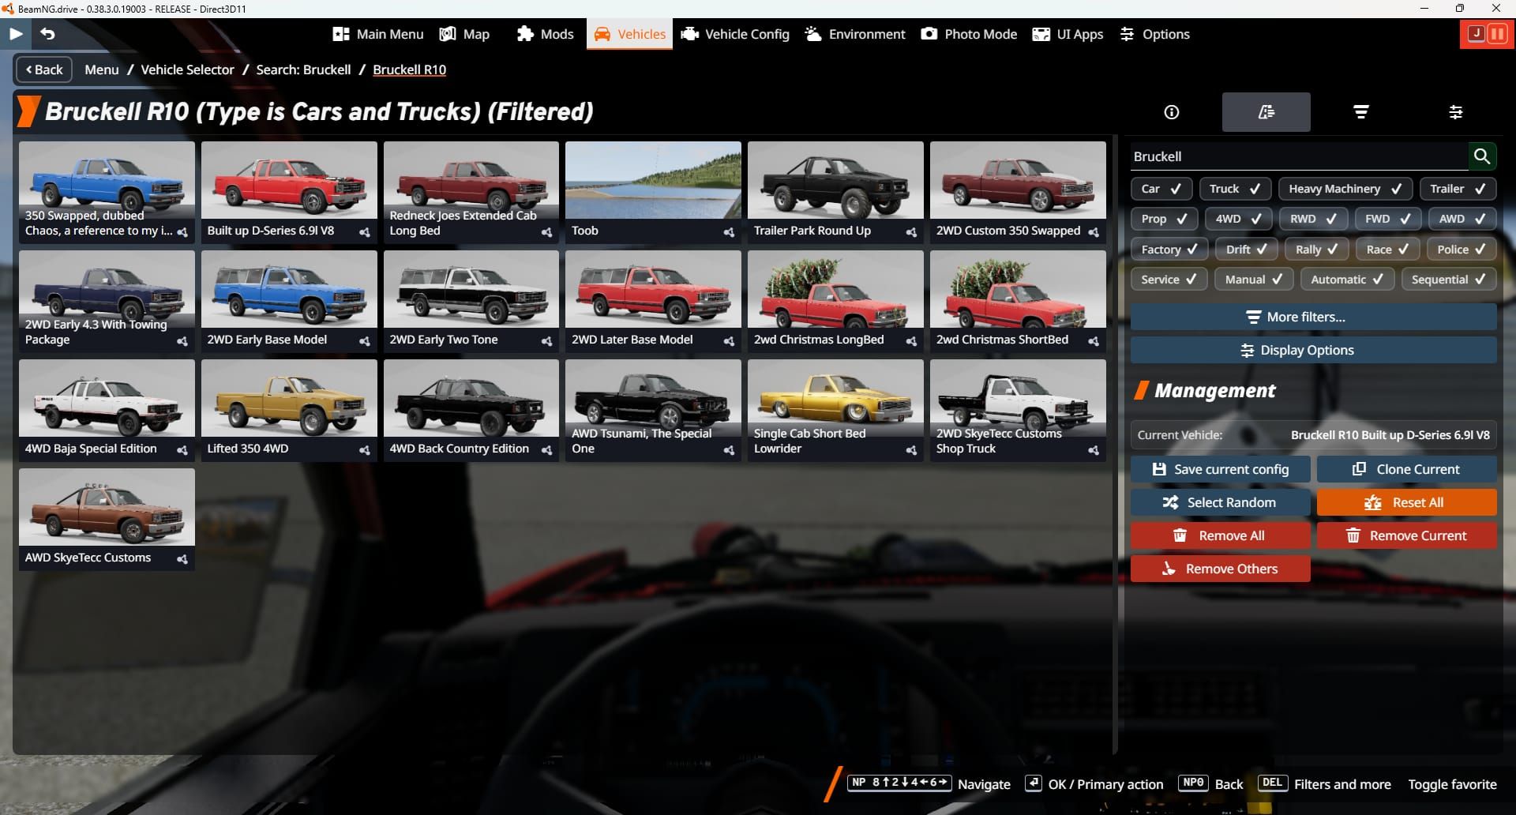Open the vehicle info panel icon
Screen dimensions: 1516x815
(1170, 111)
